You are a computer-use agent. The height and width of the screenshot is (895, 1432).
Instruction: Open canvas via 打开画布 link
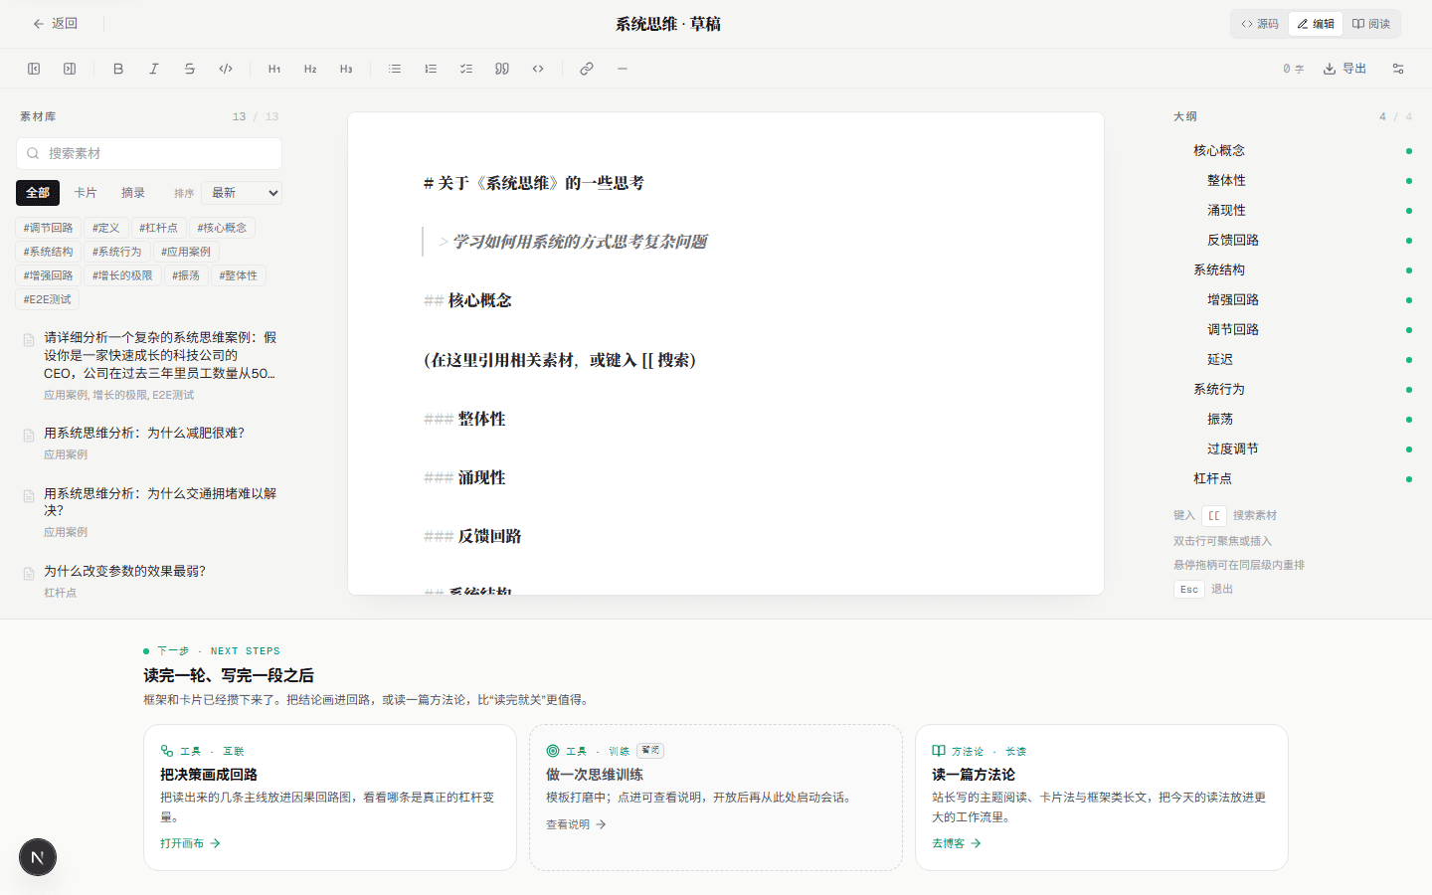tap(190, 843)
